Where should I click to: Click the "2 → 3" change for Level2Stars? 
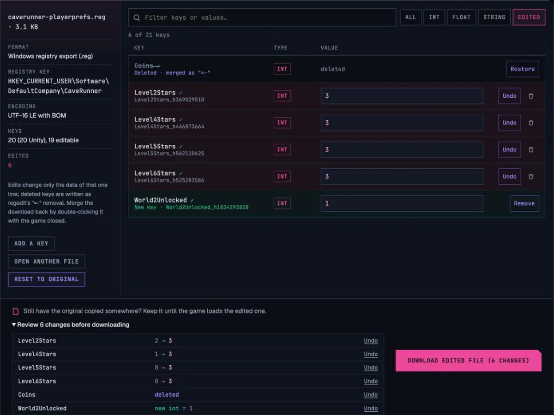coord(163,341)
